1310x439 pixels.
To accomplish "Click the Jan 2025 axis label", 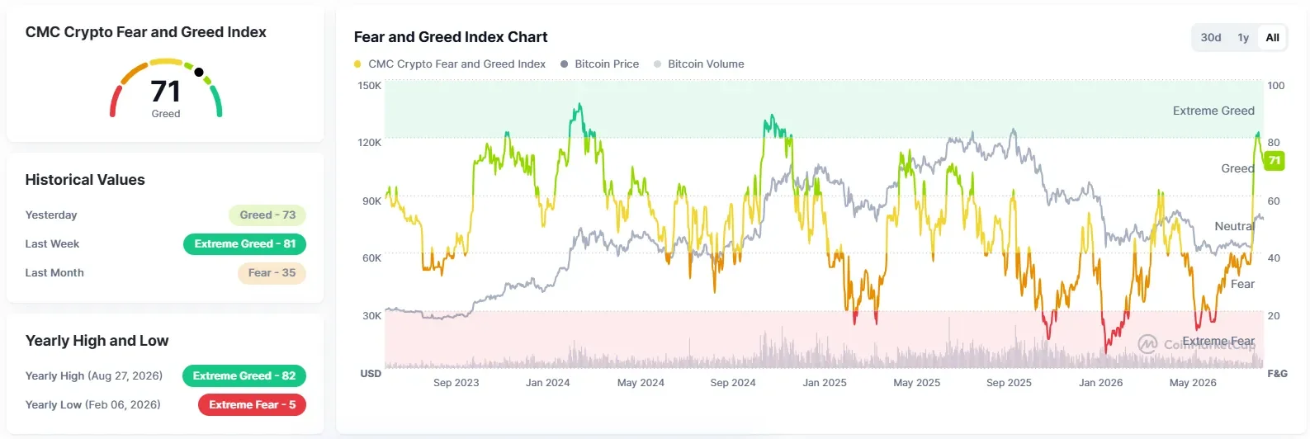I will coord(825,383).
